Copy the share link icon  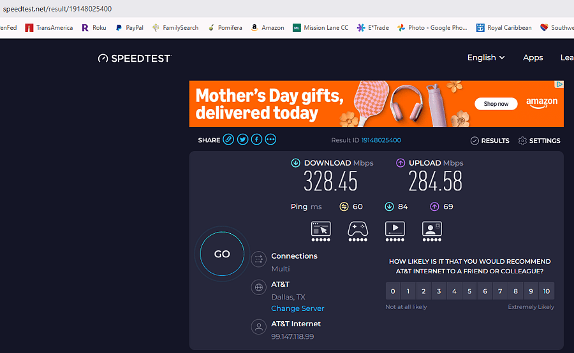pyautogui.click(x=228, y=140)
